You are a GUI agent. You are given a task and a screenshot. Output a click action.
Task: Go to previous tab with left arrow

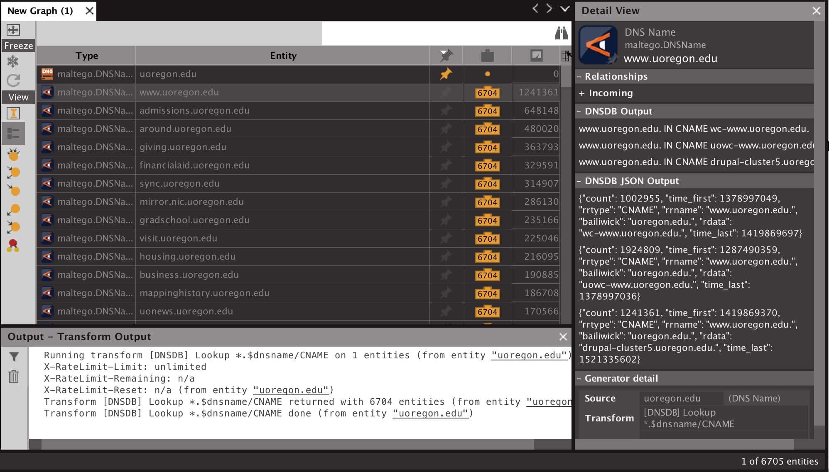(535, 9)
